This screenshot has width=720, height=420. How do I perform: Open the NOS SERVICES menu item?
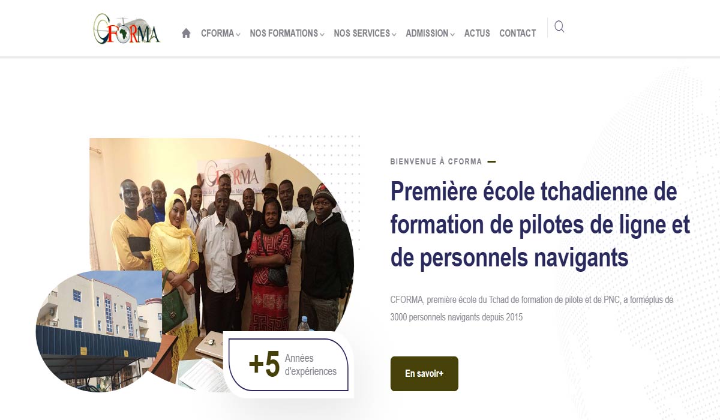coord(362,34)
